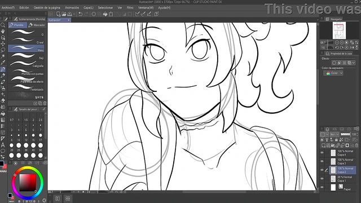Viewport: 361px width, 203px height.
Task: Open the Save icon dropdown arrow
Action: click(74, 14)
